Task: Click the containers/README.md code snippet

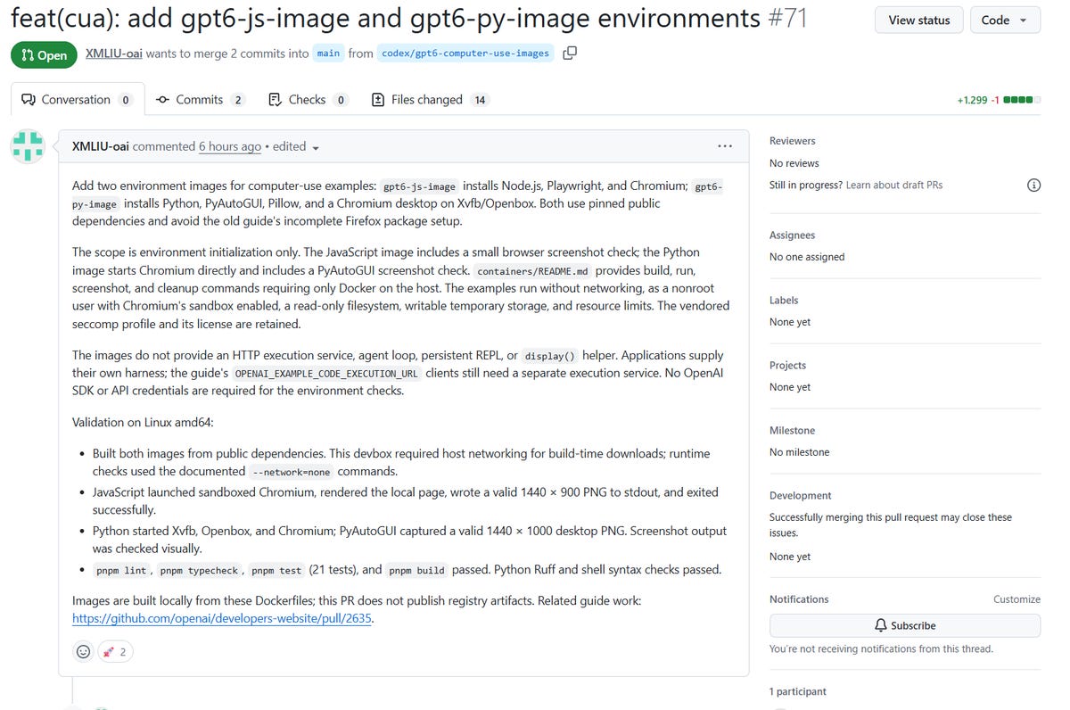Action: (532, 271)
